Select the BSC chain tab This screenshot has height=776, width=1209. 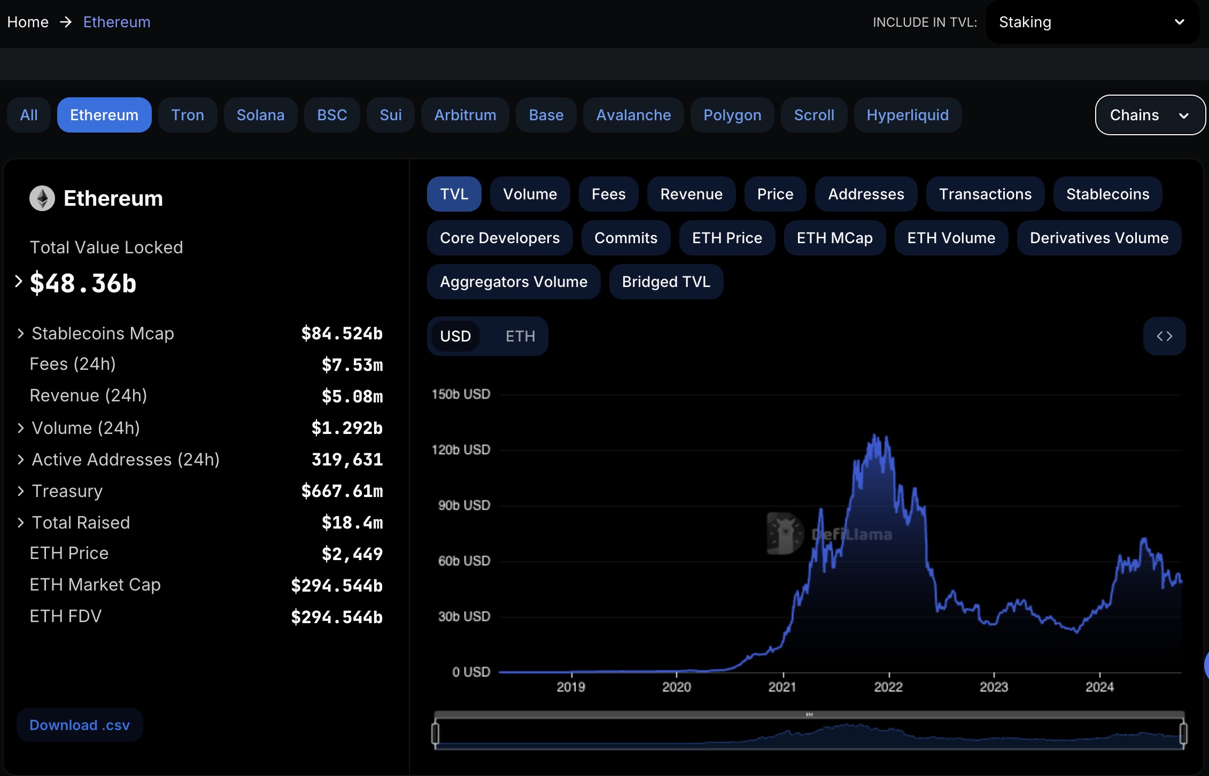[x=332, y=115]
